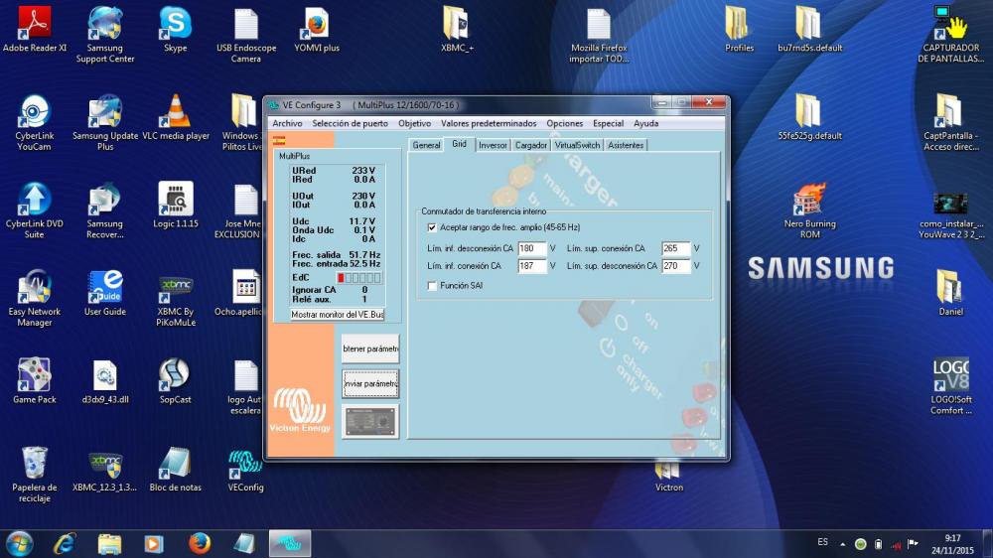Launch VEConfig desktop shortcut
This screenshot has height=558, width=993.
(245, 470)
